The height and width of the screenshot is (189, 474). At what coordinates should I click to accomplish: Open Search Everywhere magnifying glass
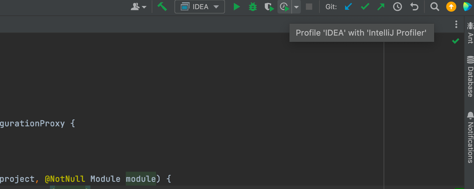pos(435,7)
